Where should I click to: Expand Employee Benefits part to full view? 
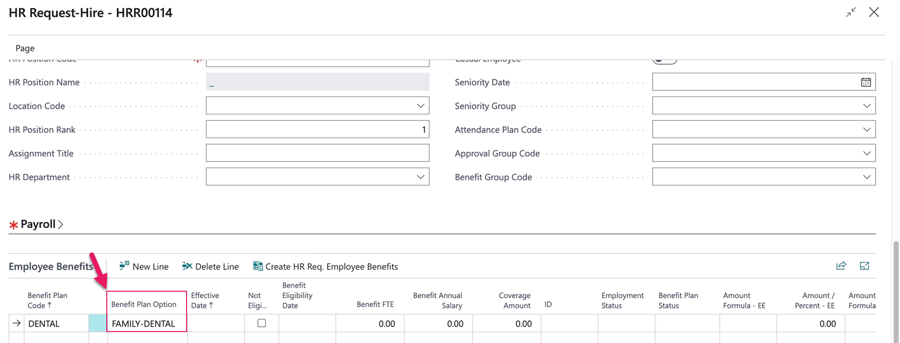tap(865, 266)
